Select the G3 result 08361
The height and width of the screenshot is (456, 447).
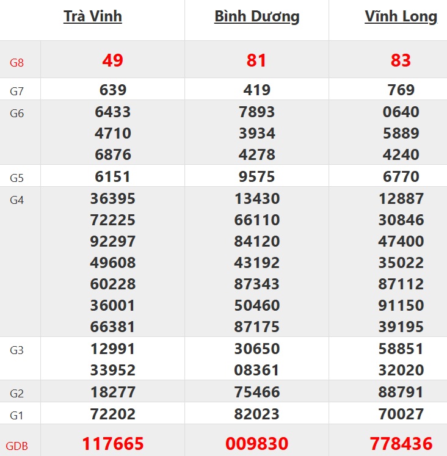click(256, 371)
